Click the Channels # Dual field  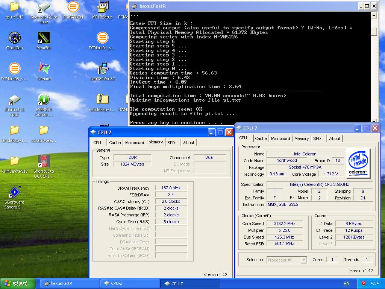pyautogui.click(x=209, y=157)
